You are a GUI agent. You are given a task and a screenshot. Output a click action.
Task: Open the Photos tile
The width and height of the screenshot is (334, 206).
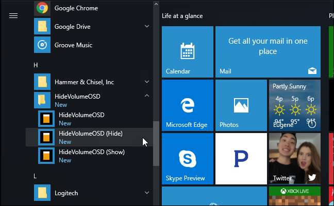pos(241,105)
